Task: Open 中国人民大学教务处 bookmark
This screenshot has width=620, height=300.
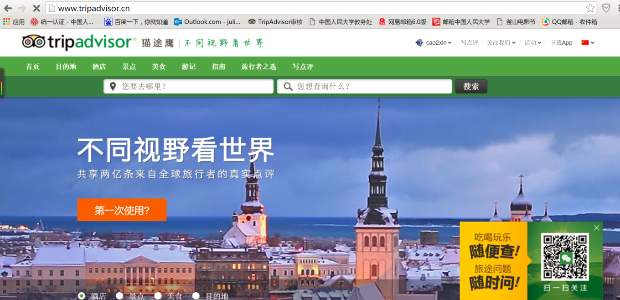Action: pos(341,21)
